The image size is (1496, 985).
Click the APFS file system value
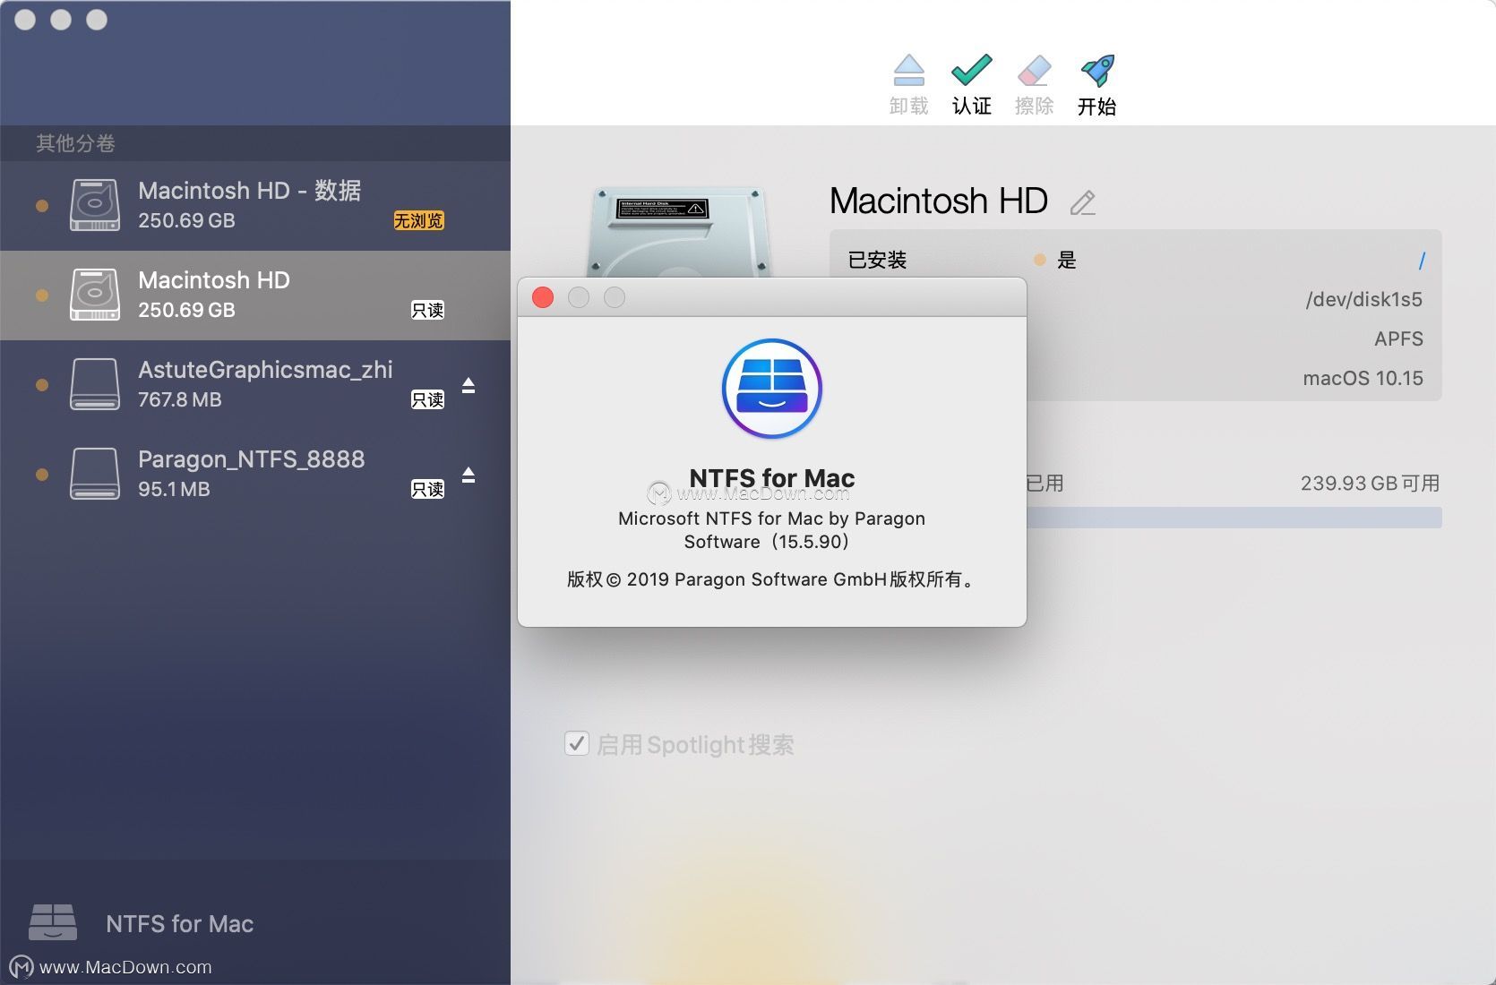coord(1398,339)
